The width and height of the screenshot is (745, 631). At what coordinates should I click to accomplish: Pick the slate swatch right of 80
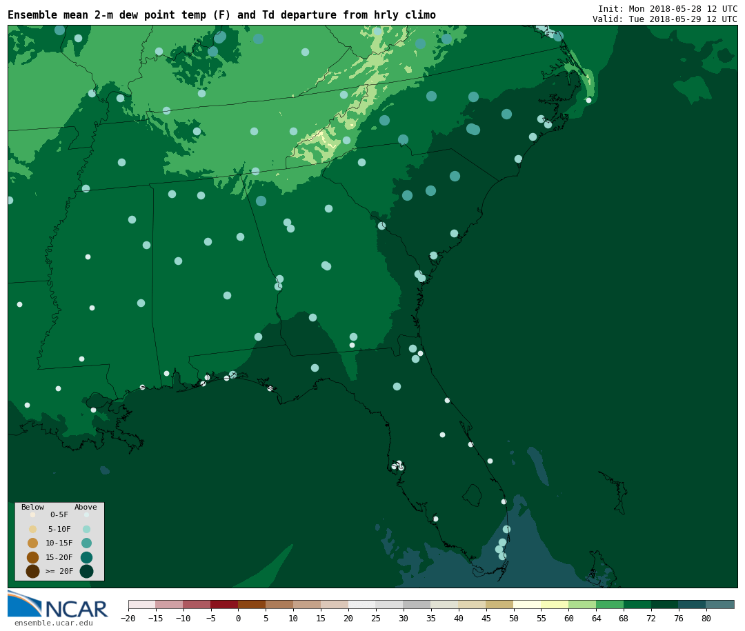pos(720,604)
